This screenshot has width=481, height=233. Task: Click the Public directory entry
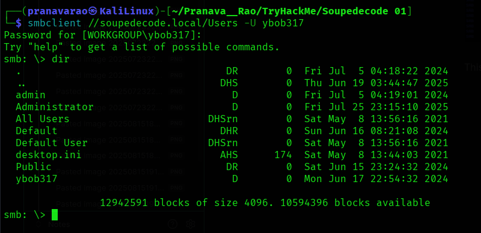coord(34,167)
